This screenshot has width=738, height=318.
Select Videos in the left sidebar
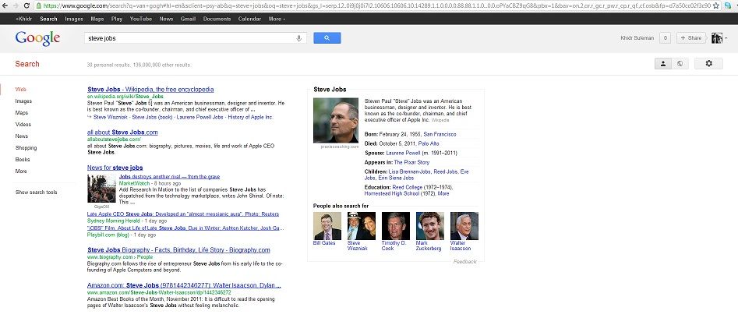tap(23, 124)
